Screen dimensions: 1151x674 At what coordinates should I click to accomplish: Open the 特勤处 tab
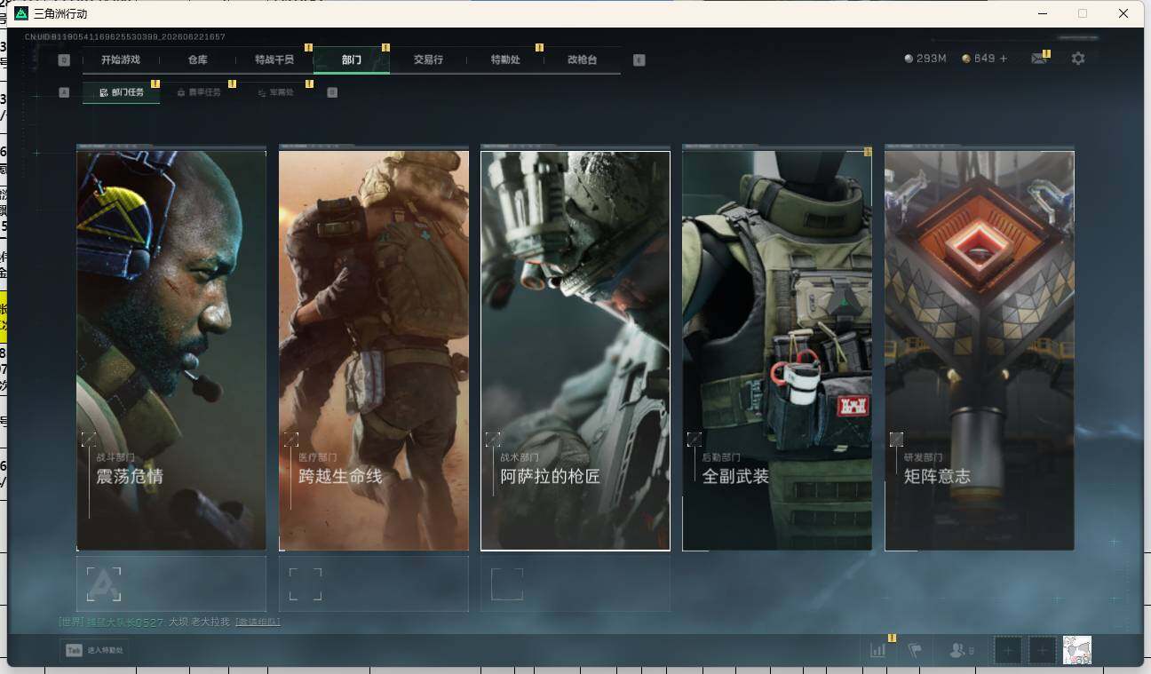point(505,59)
